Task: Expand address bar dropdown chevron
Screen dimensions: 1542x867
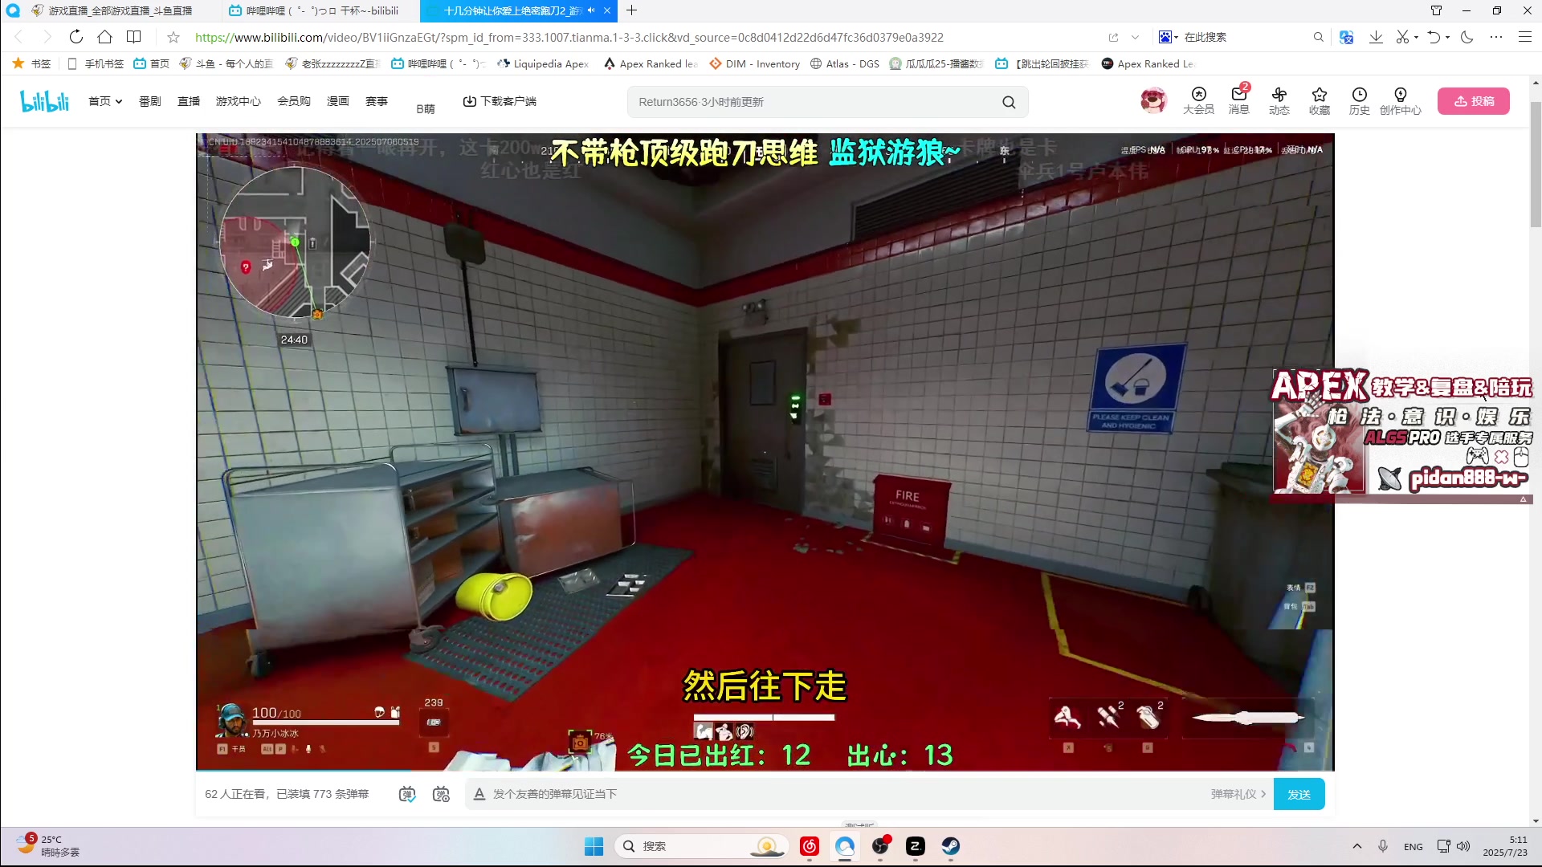Action: (x=1135, y=37)
